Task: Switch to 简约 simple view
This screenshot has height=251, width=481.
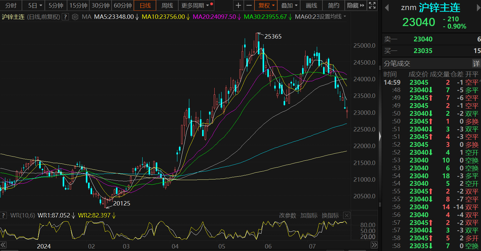Action: (x=333, y=5)
